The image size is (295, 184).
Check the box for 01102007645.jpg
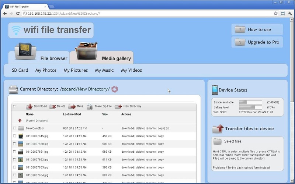click(x=14, y=136)
